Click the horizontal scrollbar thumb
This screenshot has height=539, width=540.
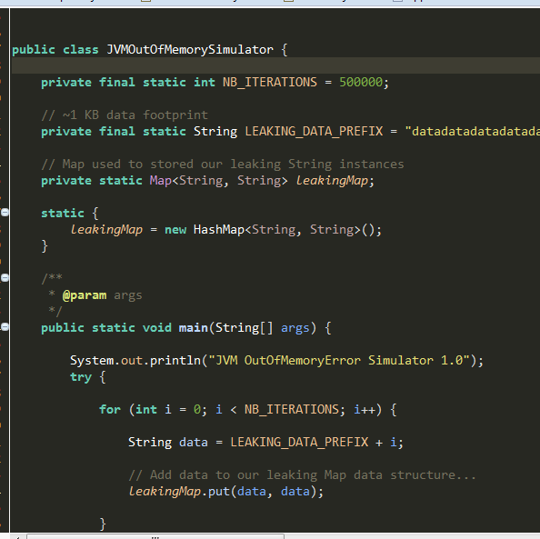(155, 536)
